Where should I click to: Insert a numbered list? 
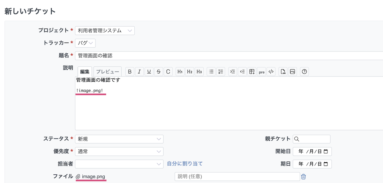click(x=221, y=71)
